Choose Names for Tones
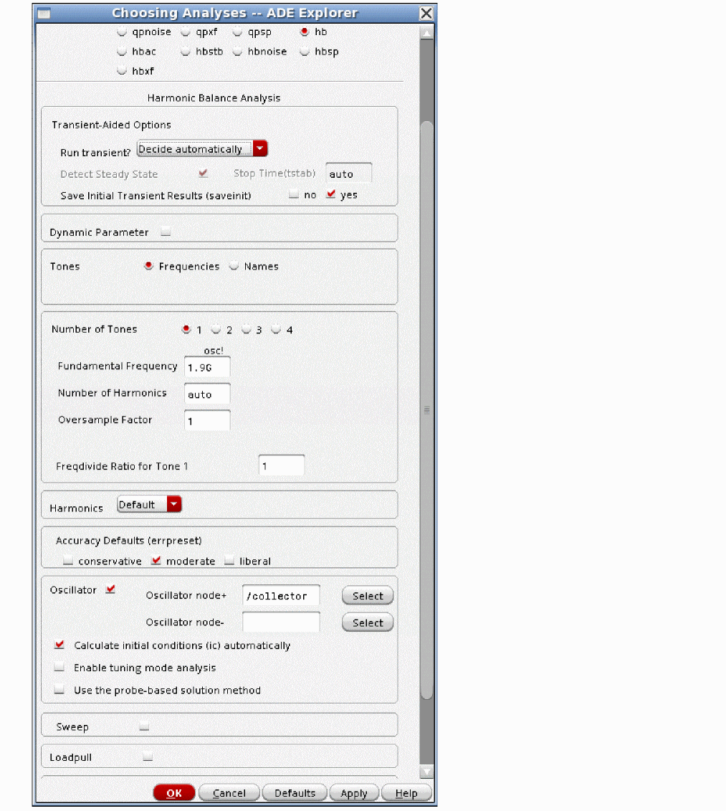Screen dimensions: 726x811 [234, 266]
